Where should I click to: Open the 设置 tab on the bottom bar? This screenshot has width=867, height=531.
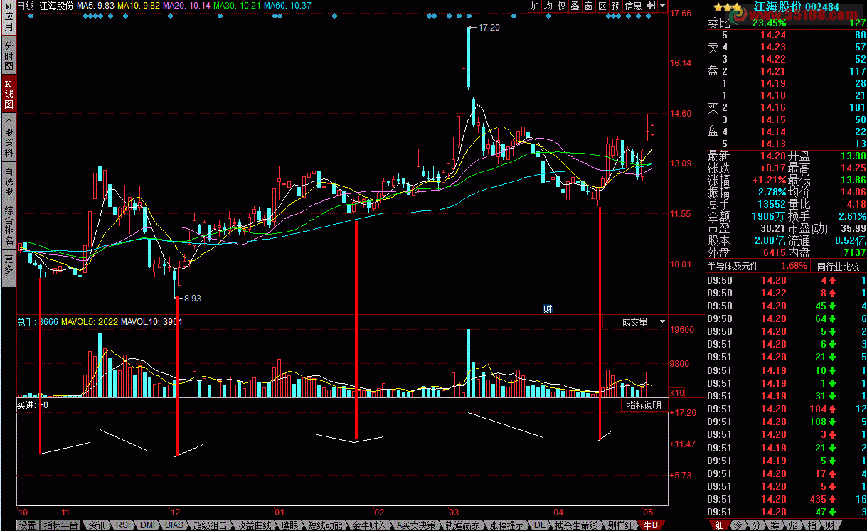(x=27, y=525)
